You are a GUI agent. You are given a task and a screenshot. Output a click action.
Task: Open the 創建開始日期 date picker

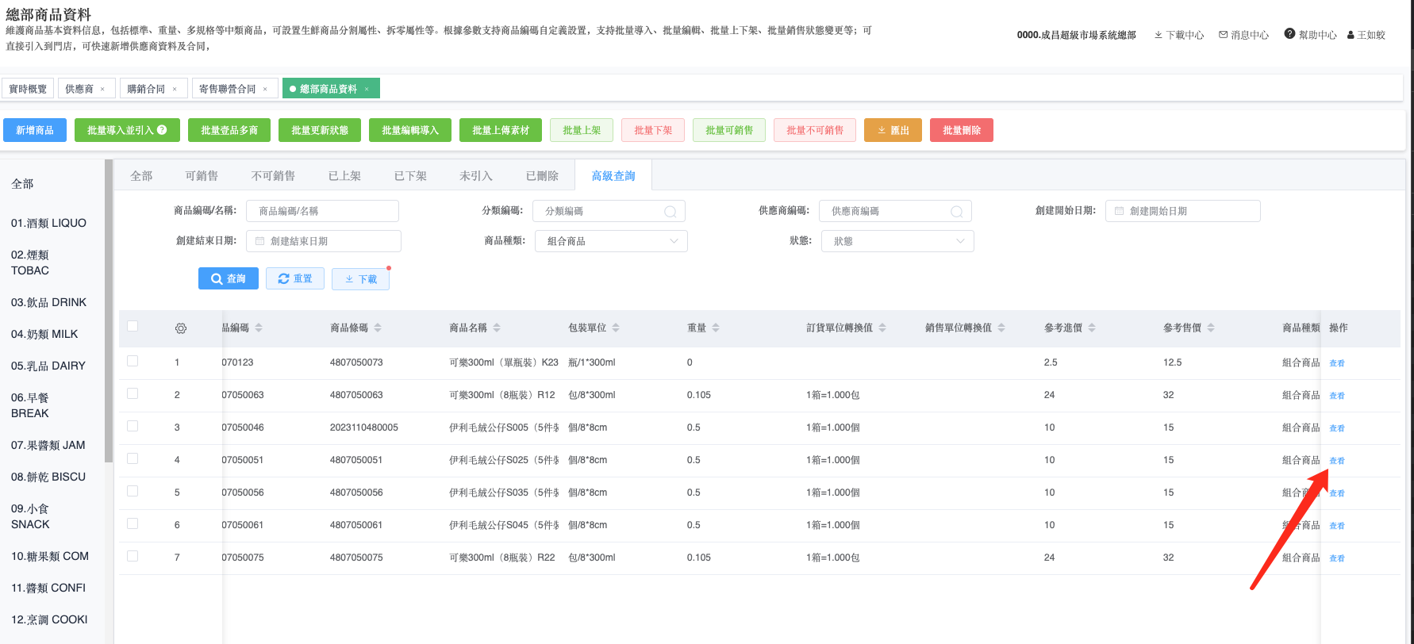1182,211
